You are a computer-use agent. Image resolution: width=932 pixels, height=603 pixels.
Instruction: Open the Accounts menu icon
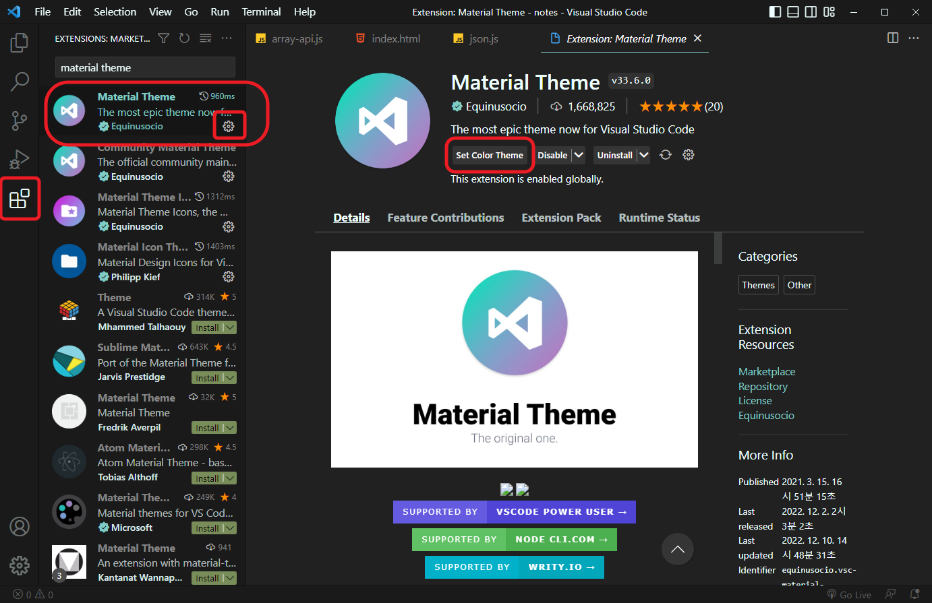(20, 526)
